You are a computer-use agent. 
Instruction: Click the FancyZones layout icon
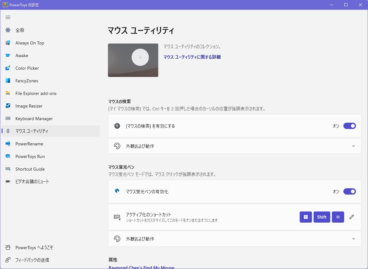click(8, 81)
